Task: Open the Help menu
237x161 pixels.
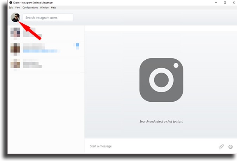Action: coord(53,7)
